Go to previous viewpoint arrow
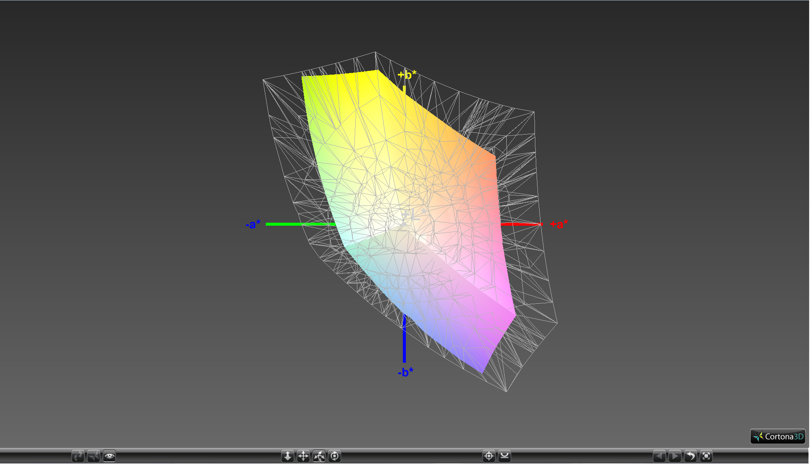This screenshot has height=464, width=810. (659, 456)
